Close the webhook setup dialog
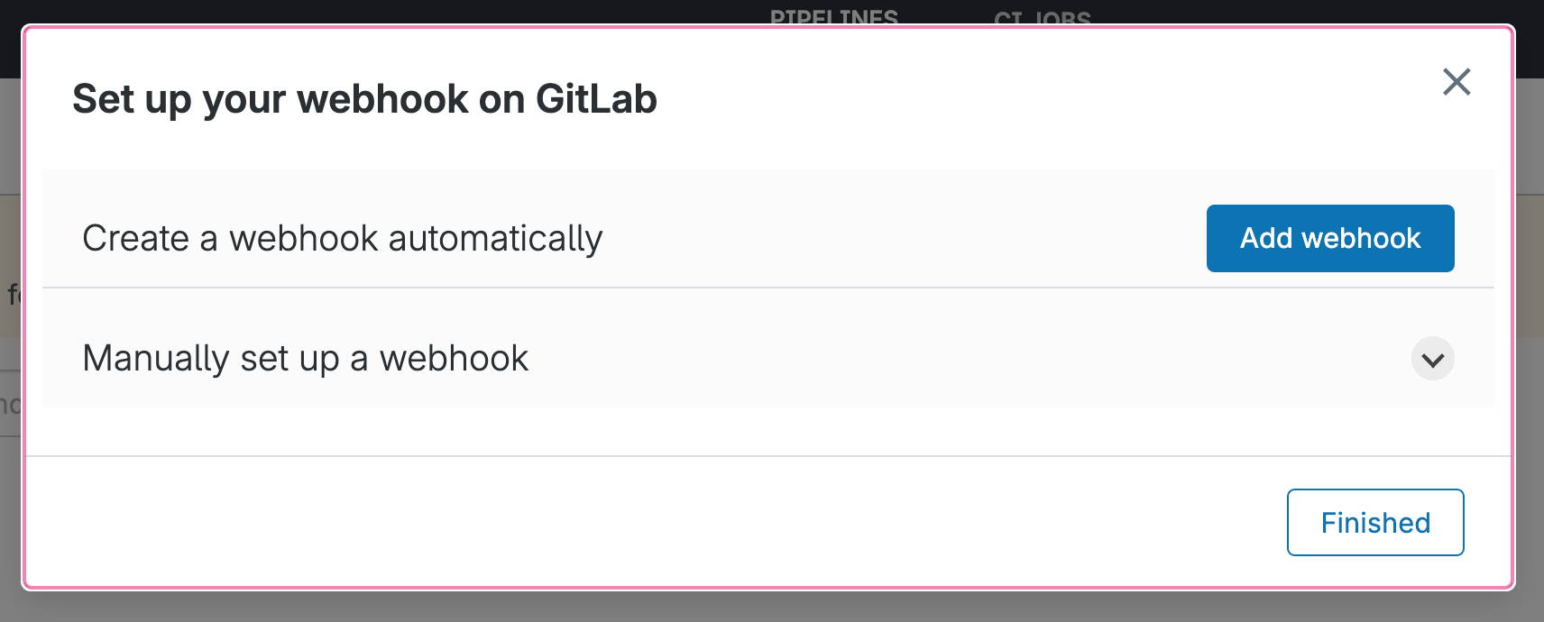 [x=1457, y=82]
